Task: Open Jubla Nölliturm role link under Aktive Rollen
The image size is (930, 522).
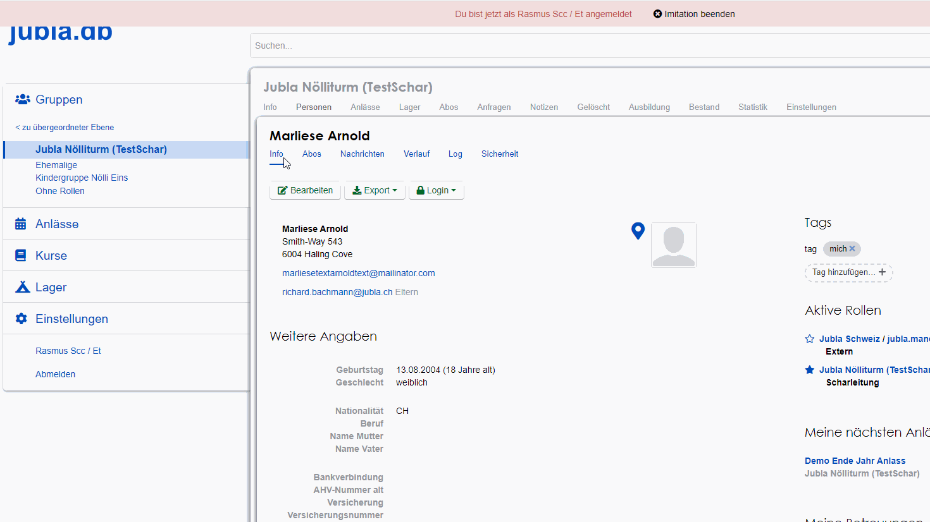Action: tap(874, 370)
